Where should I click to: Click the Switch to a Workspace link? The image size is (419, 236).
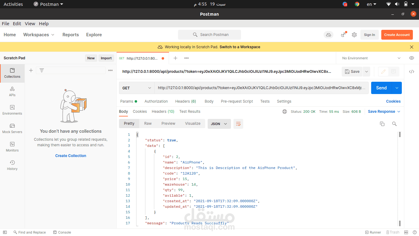[240, 47]
